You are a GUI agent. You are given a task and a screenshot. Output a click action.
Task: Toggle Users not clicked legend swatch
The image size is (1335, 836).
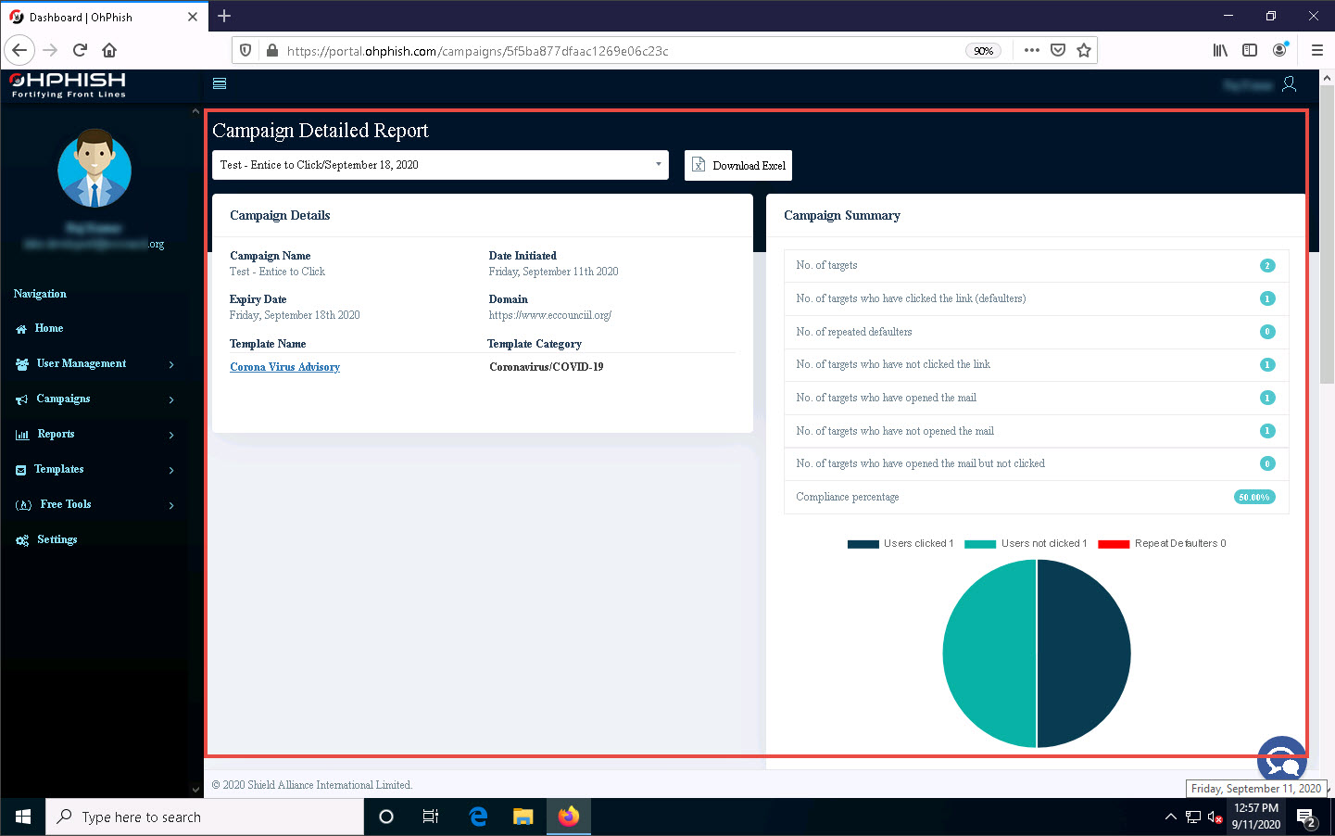[980, 544]
